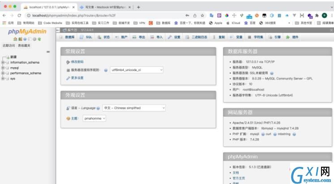Viewport: 334px width, 184px height.
Task: Hide the navigation panel using the arrow button
Action: [x=58, y=30]
